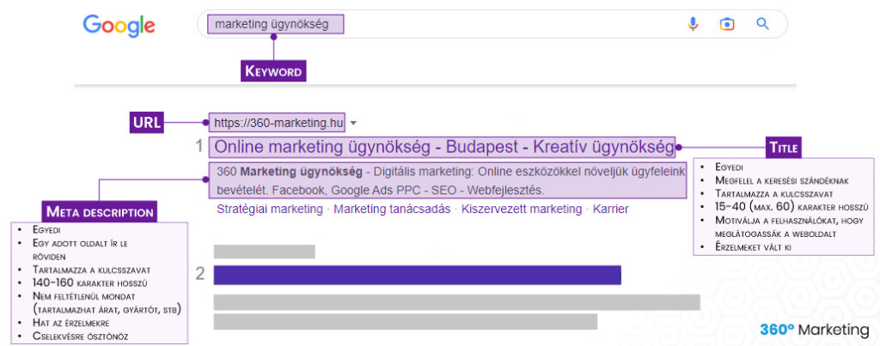The image size is (880, 346).
Task: Start voice search with the microphone icon
Action: [694, 24]
